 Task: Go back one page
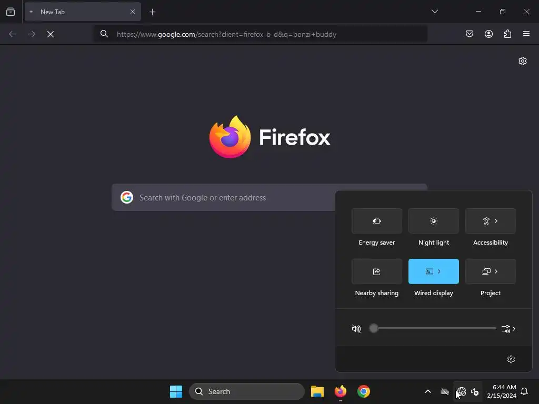pos(13,34)
